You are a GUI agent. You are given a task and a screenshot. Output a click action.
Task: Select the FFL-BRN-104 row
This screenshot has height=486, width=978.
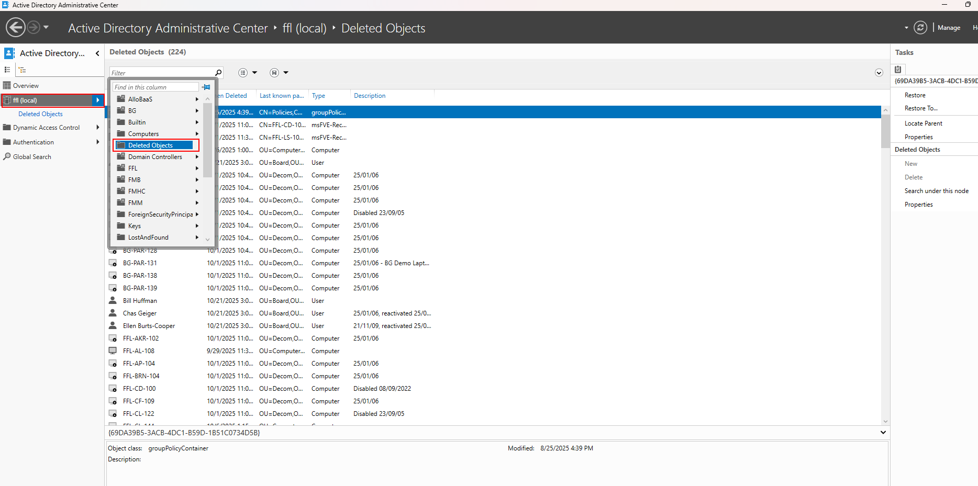494,376
